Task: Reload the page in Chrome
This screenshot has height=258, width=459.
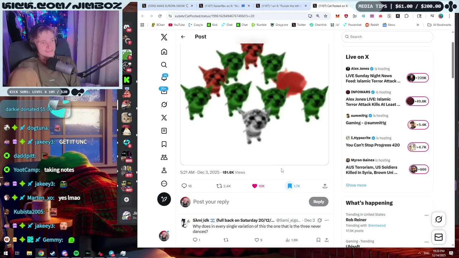Action: 160,16
